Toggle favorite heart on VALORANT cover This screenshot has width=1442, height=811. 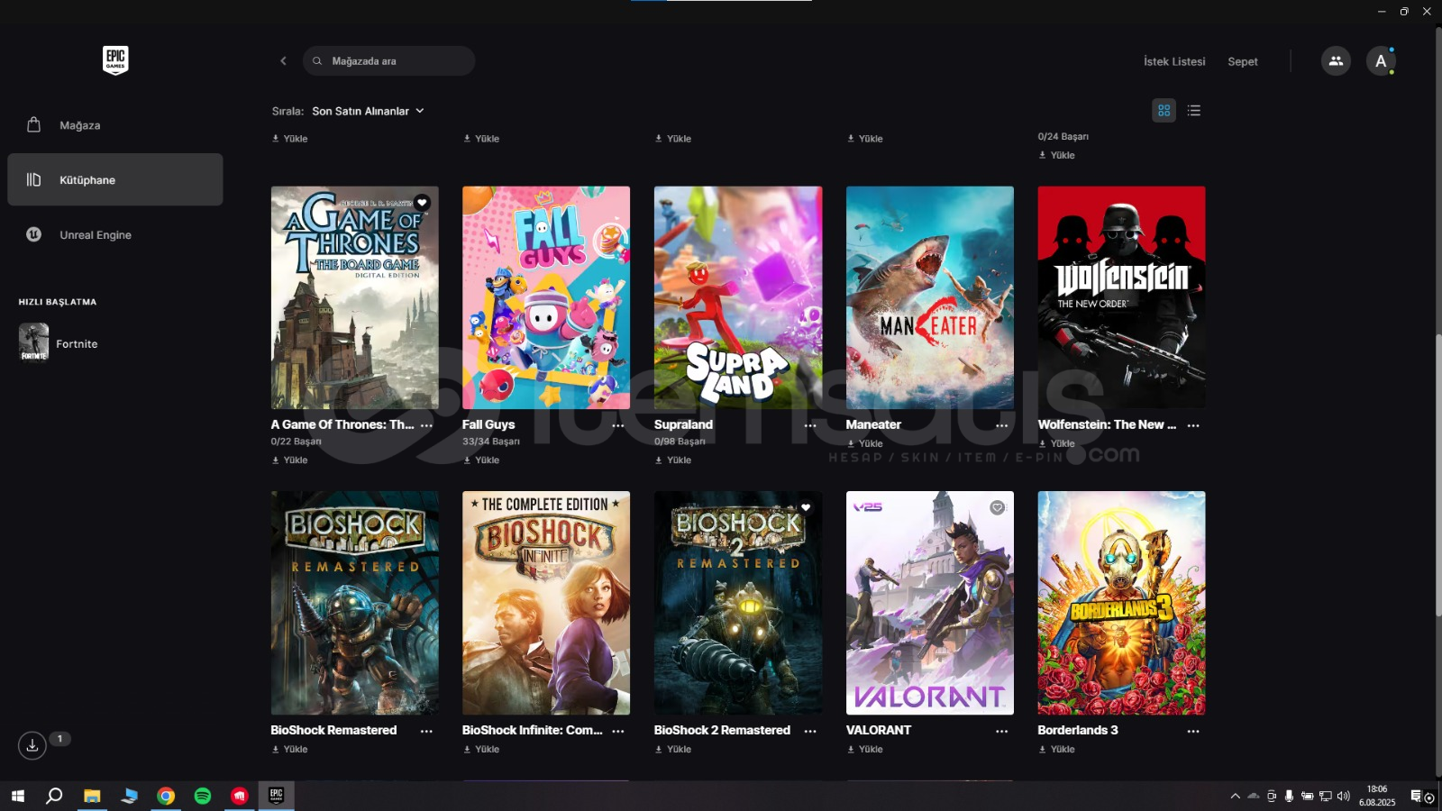point(997,507)
